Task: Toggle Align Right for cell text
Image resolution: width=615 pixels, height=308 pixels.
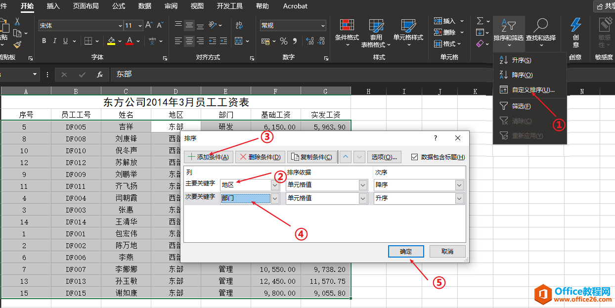Action: [200, 41]
